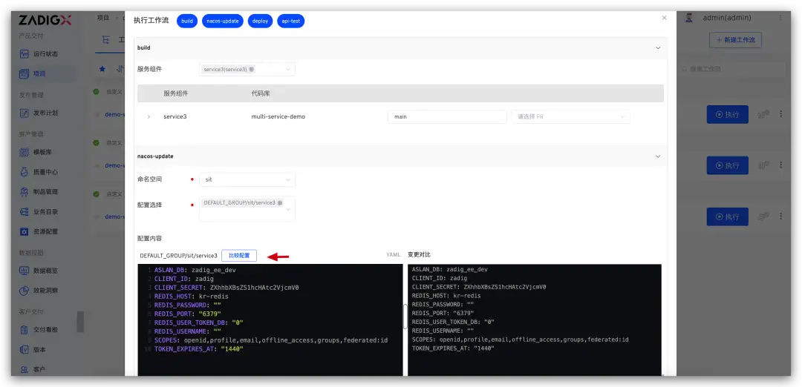Screen dimensions: 802x387
Task: Open 效能洞察 in the sidebar
Action: 39,291
